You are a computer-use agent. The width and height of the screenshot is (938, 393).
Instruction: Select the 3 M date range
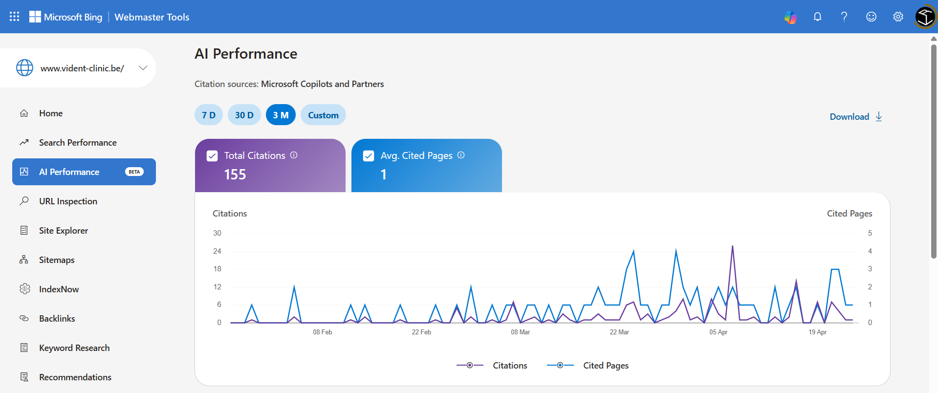click(281, 115)
